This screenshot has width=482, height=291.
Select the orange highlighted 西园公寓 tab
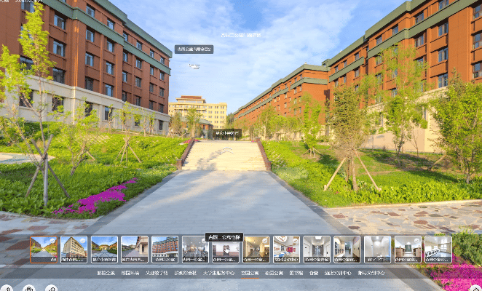point(249,274)
